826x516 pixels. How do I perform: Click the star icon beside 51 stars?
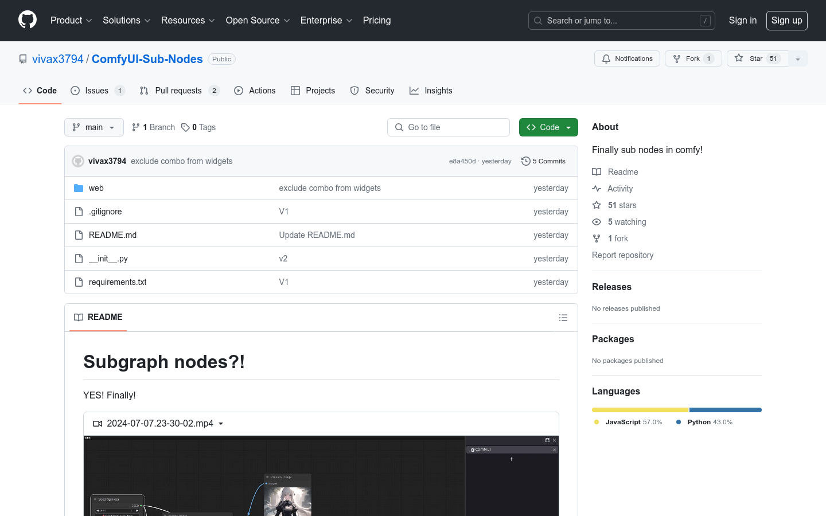coord(597,205)
